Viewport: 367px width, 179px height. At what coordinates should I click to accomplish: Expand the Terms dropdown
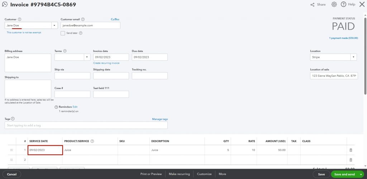tap(87, 57)
